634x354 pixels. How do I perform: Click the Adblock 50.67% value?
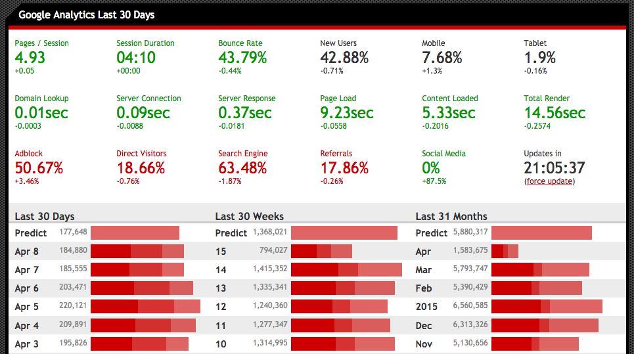pyautogui.click(x=39, y=168)
